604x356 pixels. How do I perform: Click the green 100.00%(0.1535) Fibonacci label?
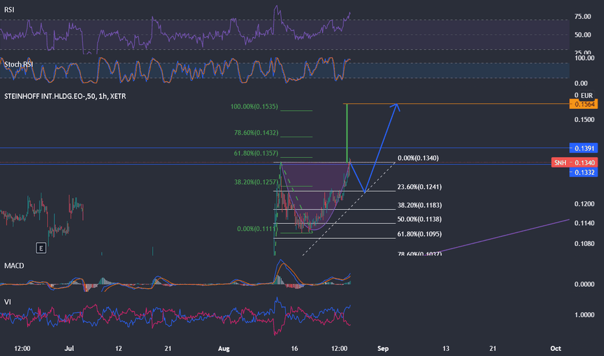(x=254, y=106)
